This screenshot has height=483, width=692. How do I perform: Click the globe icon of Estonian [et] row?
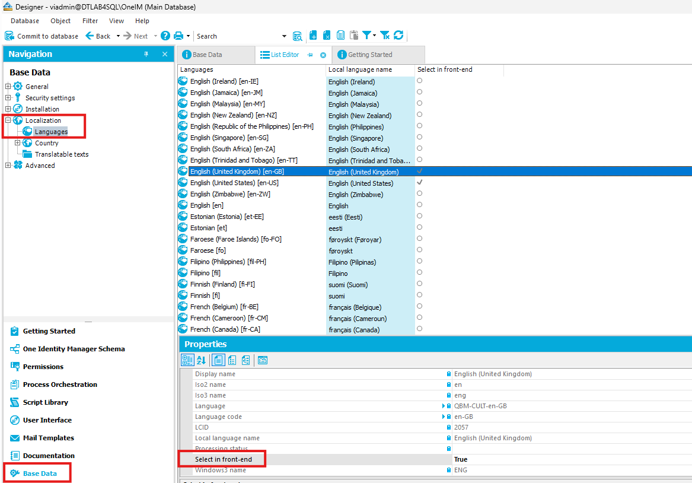pos(183,228)
